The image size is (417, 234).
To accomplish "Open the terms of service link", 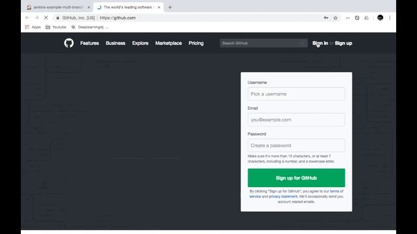I will (x=296, y=194).
